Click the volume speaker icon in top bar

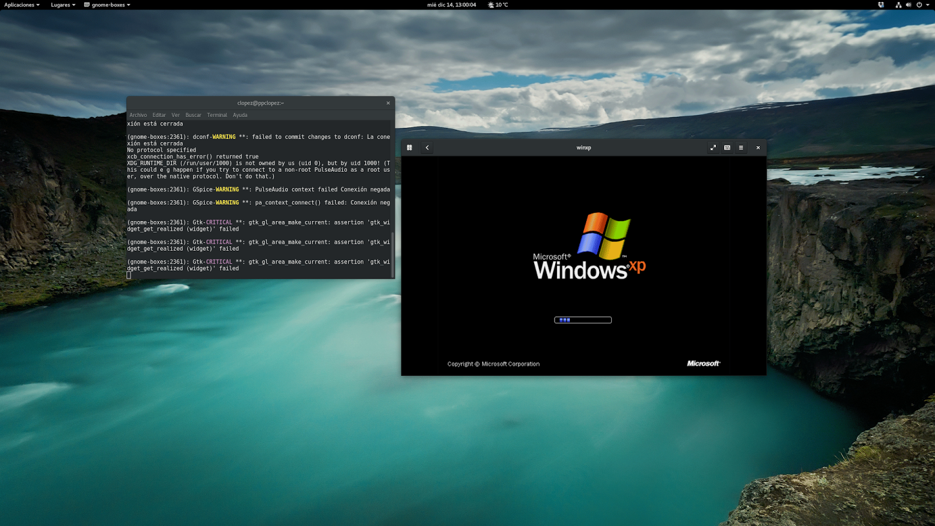pos(908,5)
